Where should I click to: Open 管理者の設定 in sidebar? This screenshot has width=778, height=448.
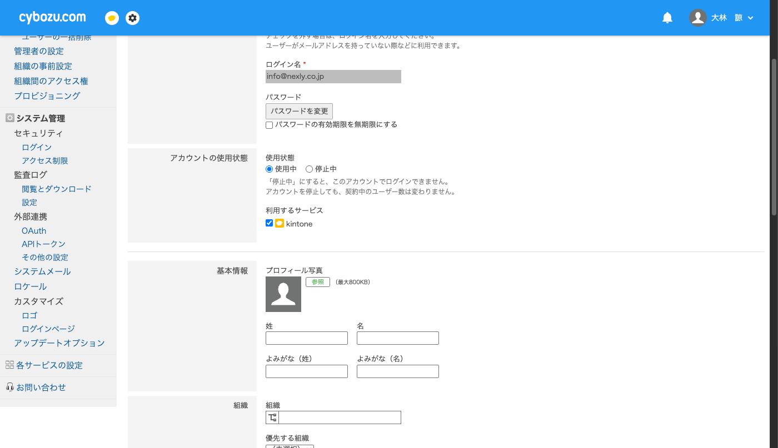tap(39, 51)
